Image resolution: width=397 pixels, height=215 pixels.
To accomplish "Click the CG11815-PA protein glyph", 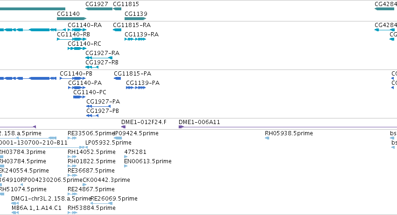I will 117,78.
